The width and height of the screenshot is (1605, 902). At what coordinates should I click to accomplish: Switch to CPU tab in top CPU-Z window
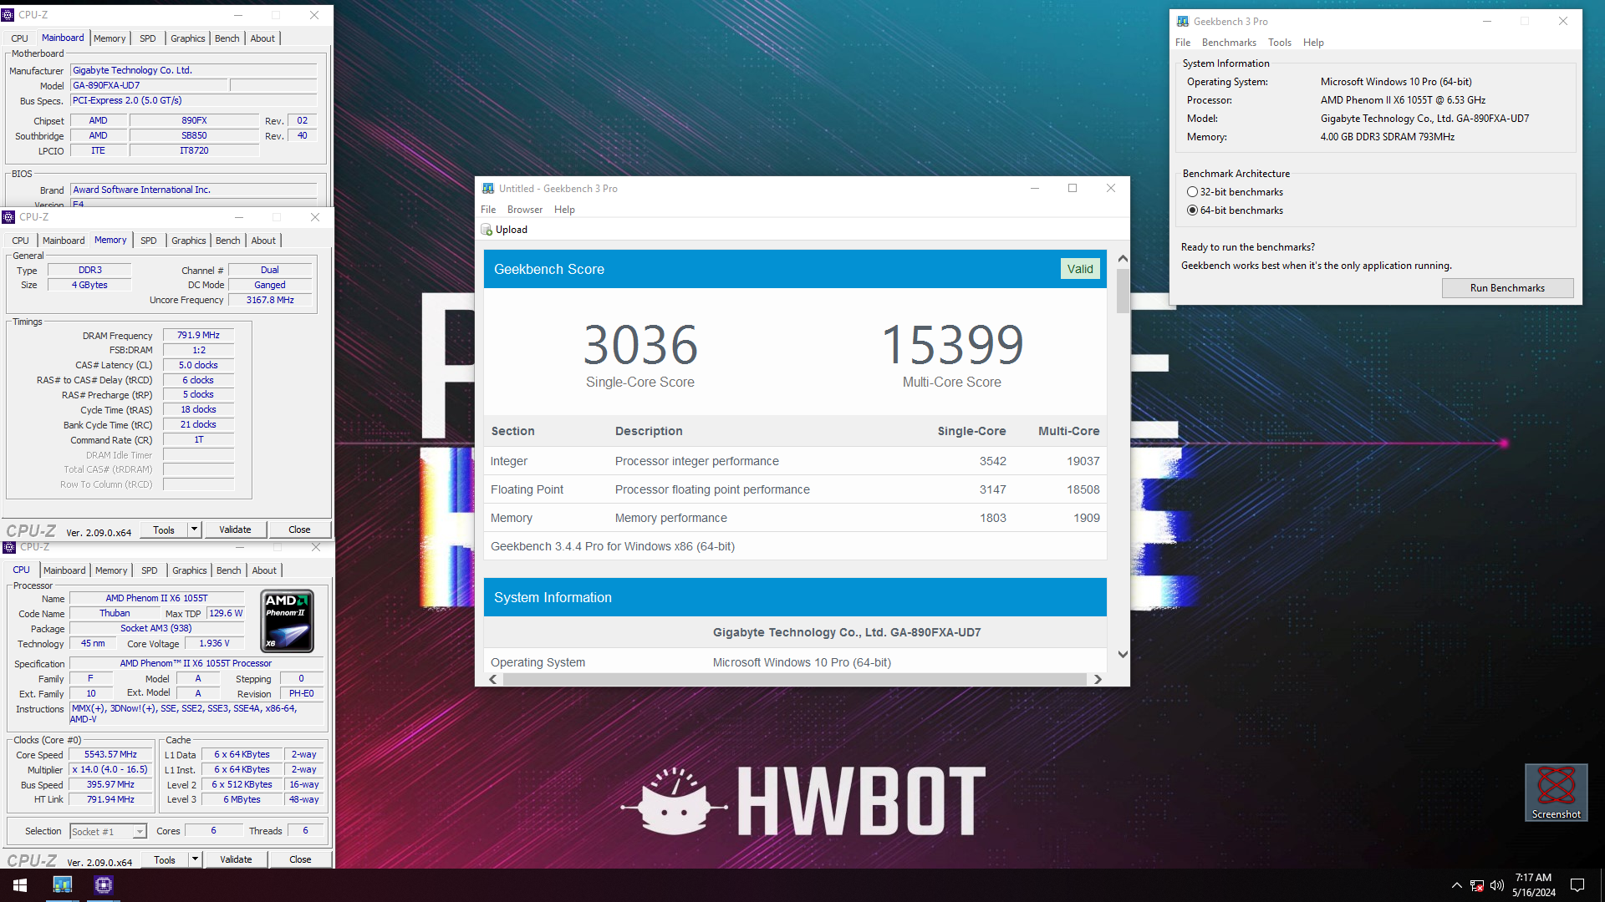tap(19, 38)
